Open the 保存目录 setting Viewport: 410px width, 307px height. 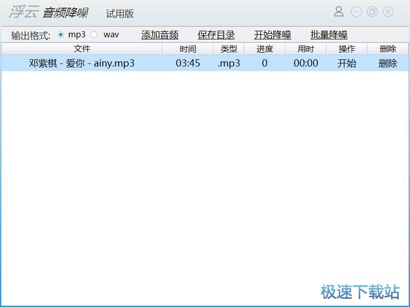pyautogui.click(x=216, y=35)
